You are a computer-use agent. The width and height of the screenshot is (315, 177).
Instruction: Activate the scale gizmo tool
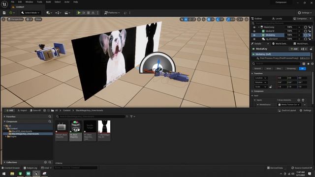(194, 19)
